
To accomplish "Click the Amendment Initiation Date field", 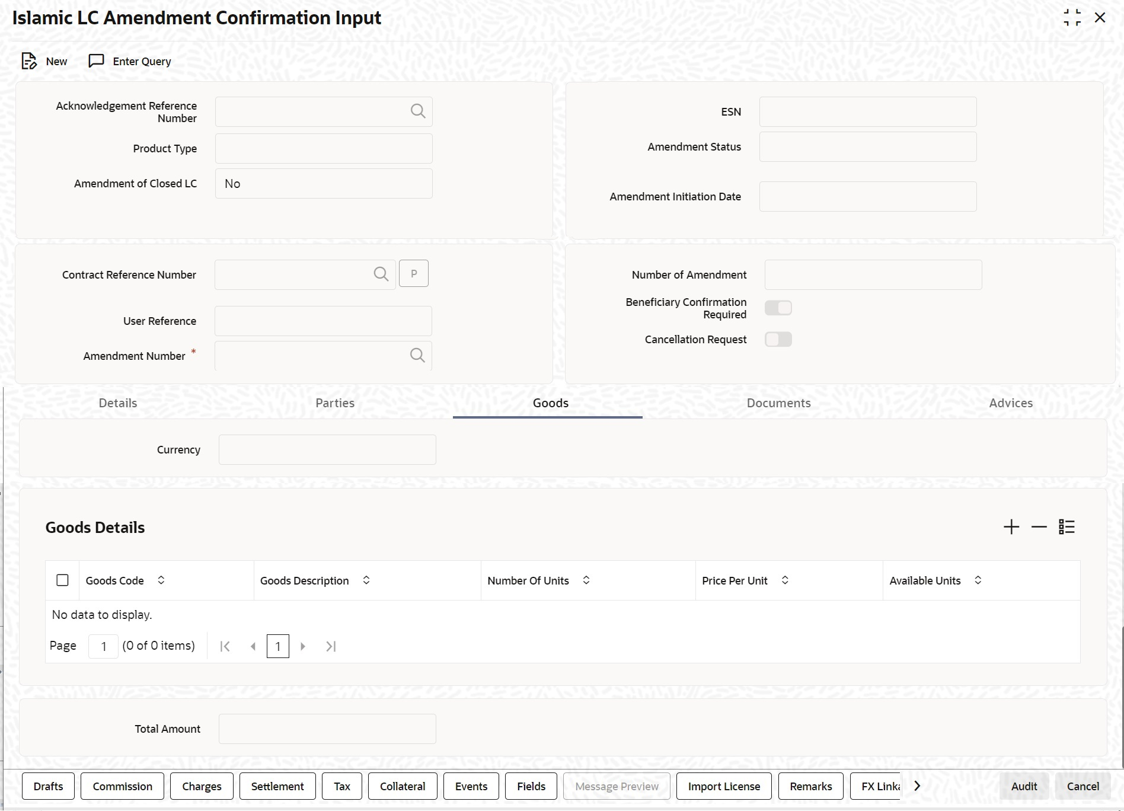I will pyautogui.click(x=868, y=196).
